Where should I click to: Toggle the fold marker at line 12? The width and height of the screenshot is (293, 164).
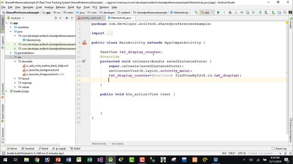pos(90,61)
